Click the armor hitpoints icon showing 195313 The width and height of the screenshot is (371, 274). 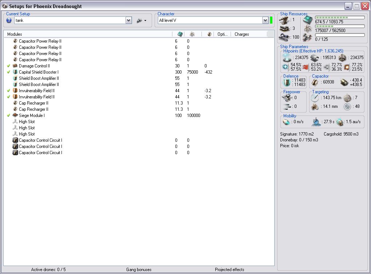tap(315, 58)
